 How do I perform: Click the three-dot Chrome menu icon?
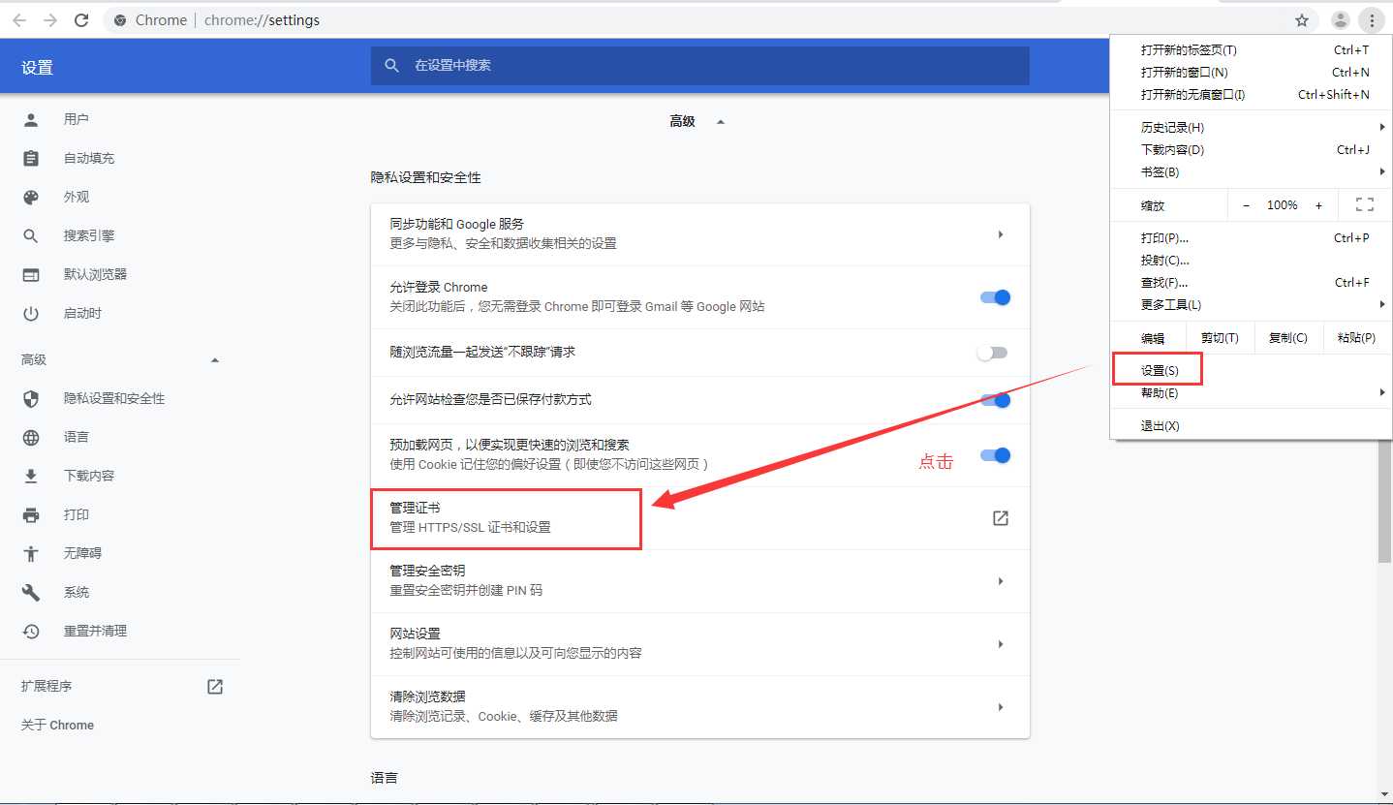[x=1371, y=20]
